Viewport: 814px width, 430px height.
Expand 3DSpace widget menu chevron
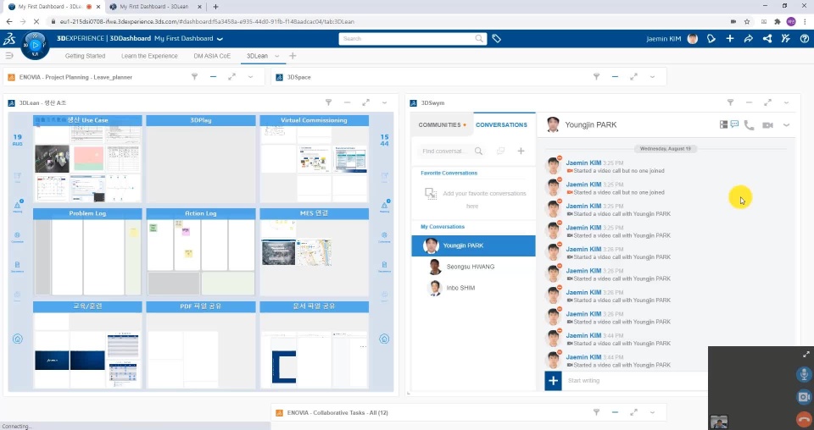[653, 77]
